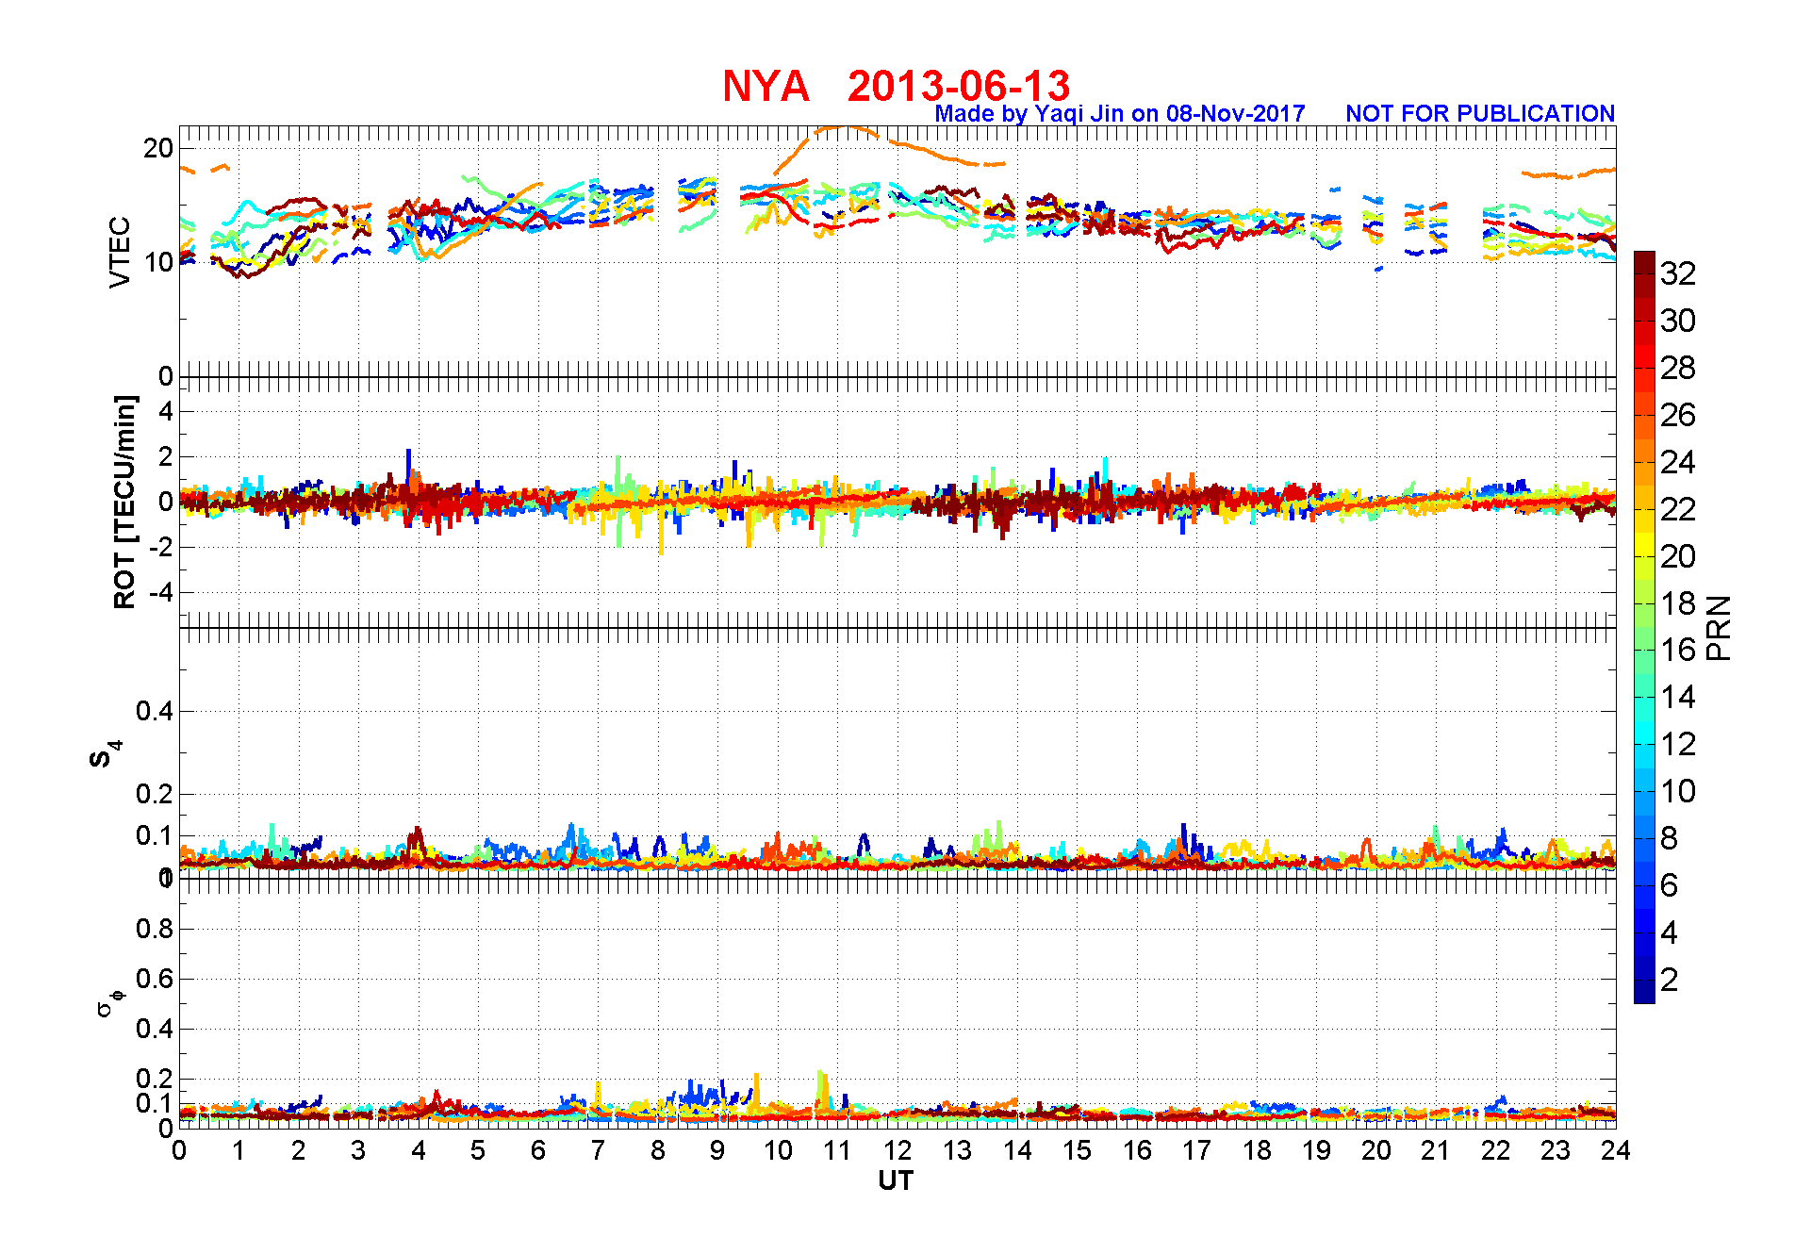The height and width of the screenshot is (1254, 1795).
Task: Click the 8 tick label on the PRN colorbar
Action: [x=1670, y=838]
